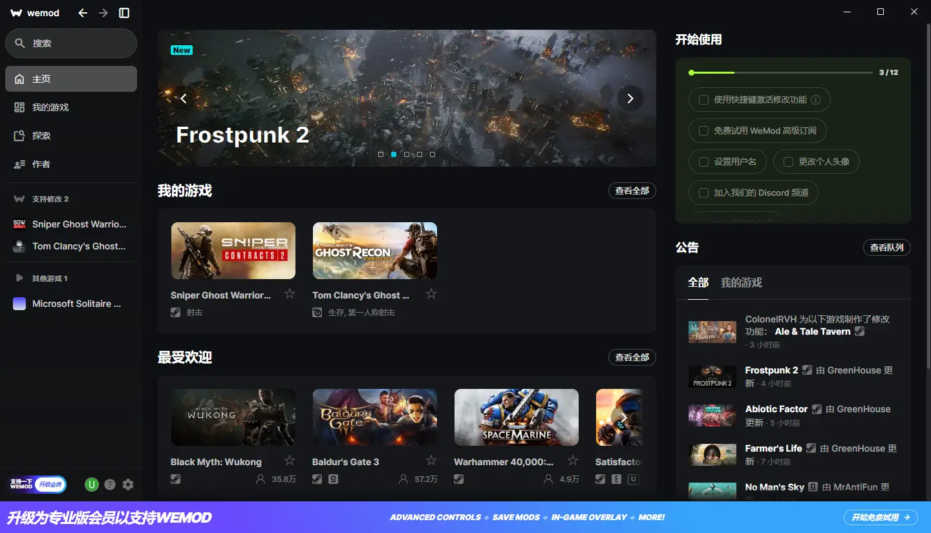This screenshot has height=533, width=931.
Task: Open the green user avatar icon
Action: (92, 485)
